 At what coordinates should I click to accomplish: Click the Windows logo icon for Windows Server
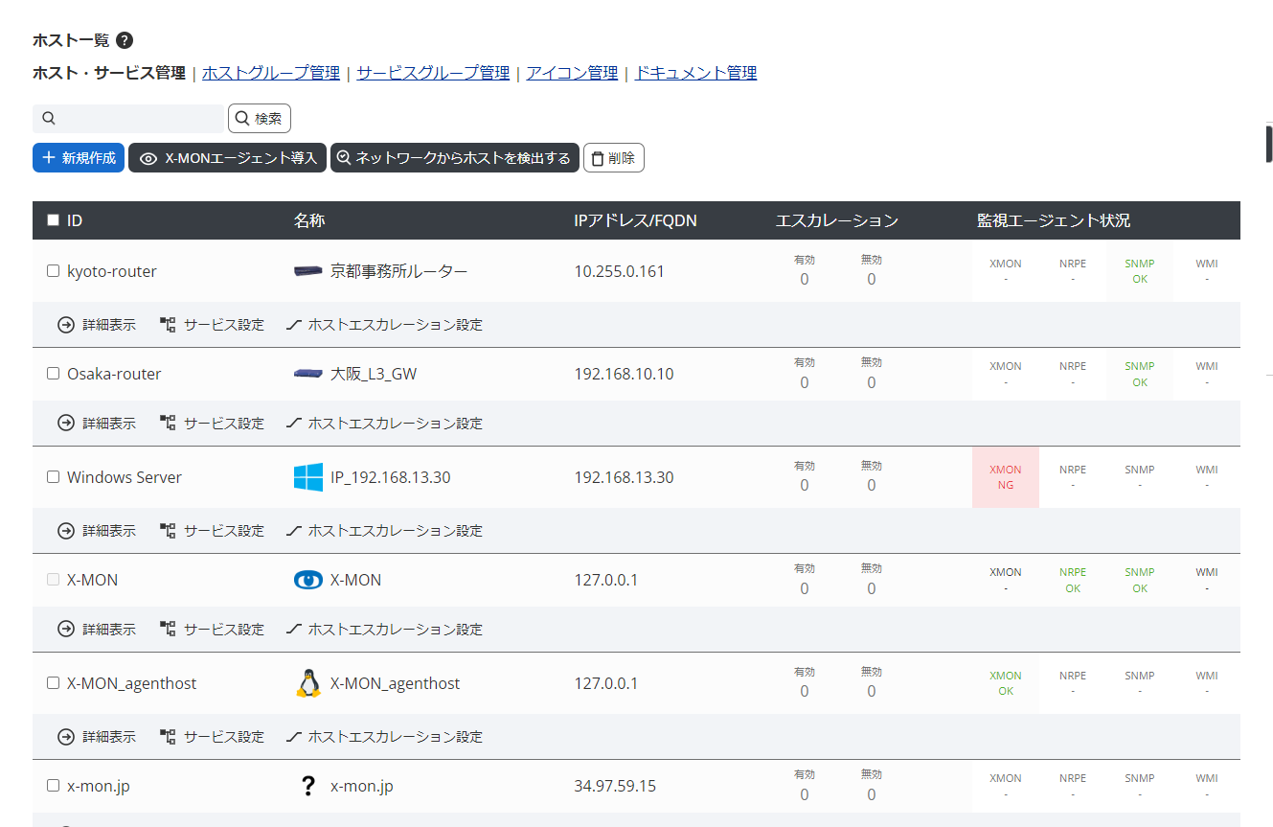308,477
